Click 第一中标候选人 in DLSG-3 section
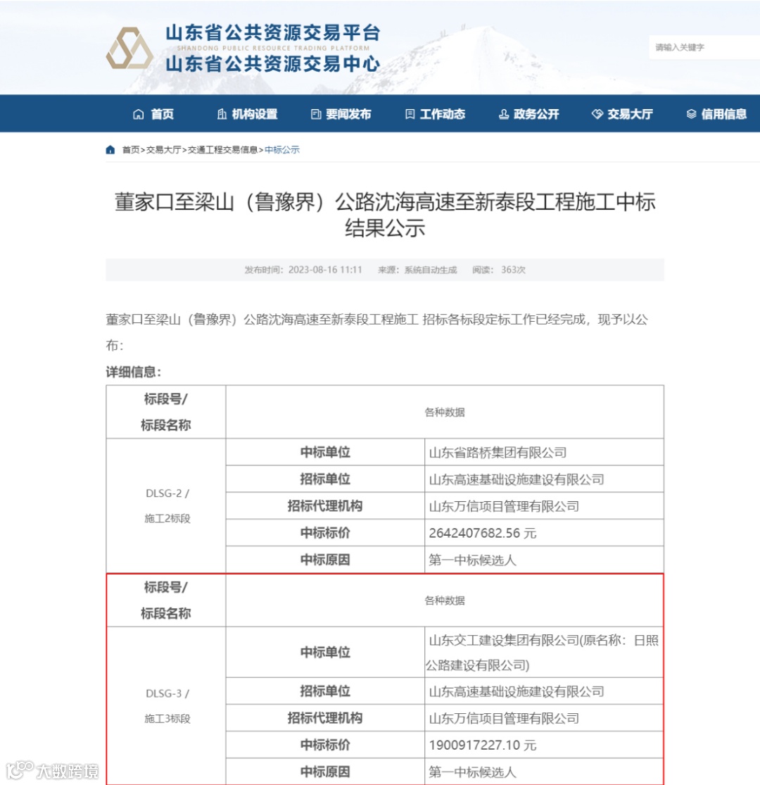Viewport: 760px width, 785px height. click(472, 772)
